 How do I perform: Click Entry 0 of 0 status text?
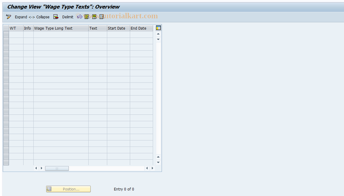(124, 189)
